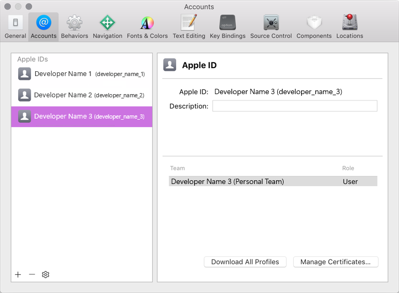Click the Description text field
Image resolution: width=399 pixels, height=293 pixels.
295,106
